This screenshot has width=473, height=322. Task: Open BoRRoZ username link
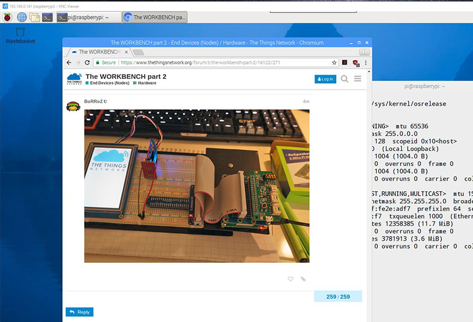[x=93, y=102]
